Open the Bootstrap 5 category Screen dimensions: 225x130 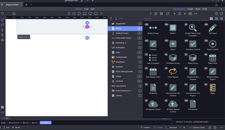pyautogui.click(x=125, y=43)
